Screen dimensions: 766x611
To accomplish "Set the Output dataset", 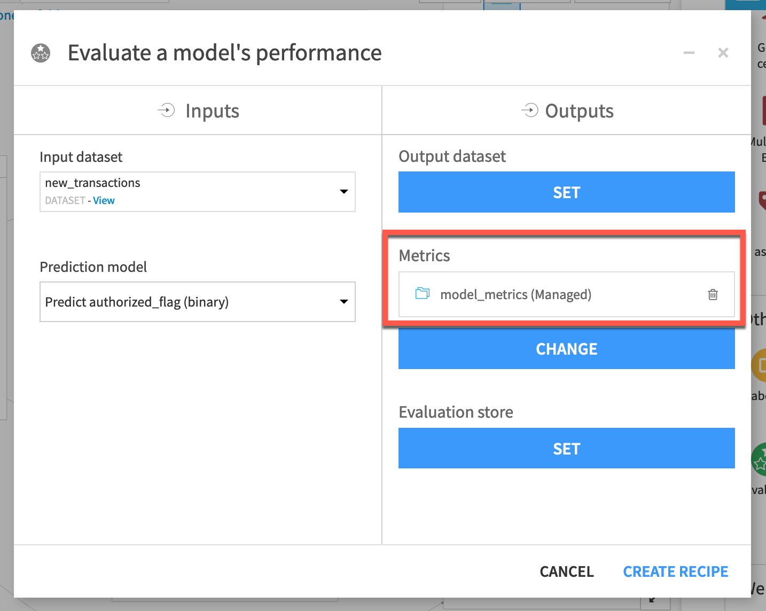I will pos(566,192).
